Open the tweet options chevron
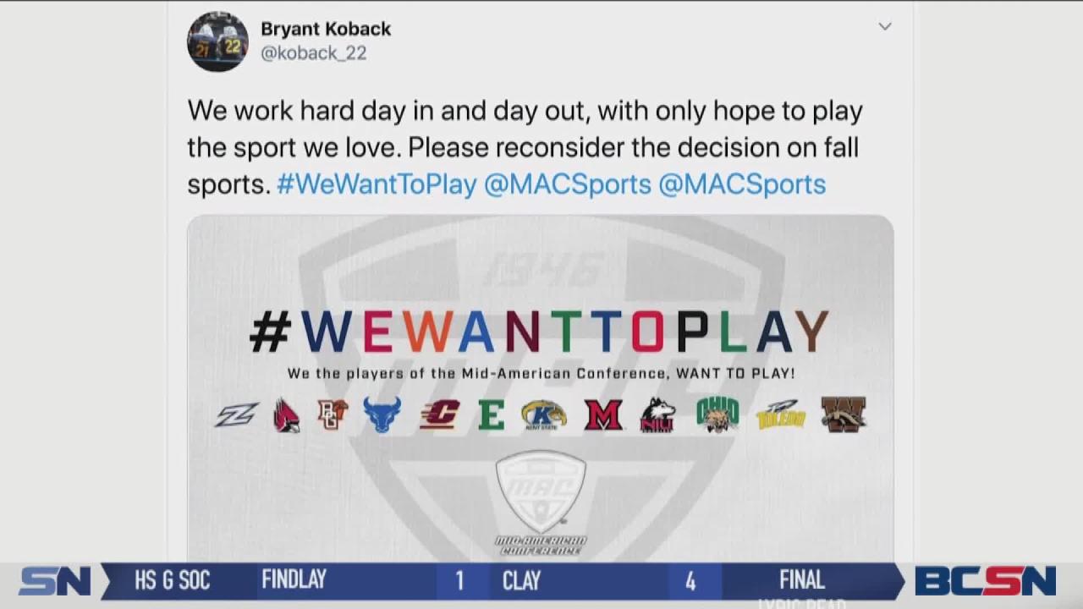Image resolution: width=1083 pixels, height=609 pixels. tap(885, 26)
